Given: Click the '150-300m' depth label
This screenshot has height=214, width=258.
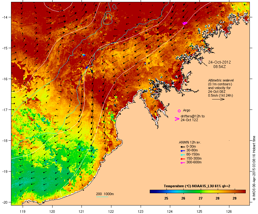Looking at the screenshot, I should click(194, 158).
